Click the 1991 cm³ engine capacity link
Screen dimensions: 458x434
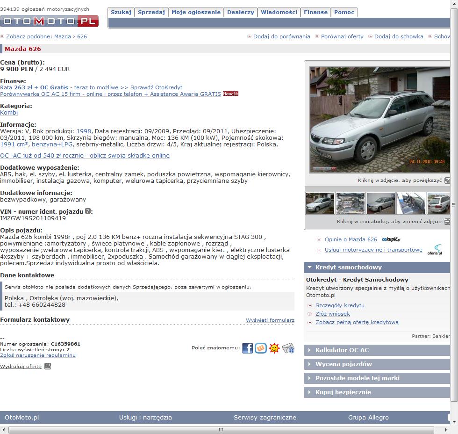click(x=14, y=145)
